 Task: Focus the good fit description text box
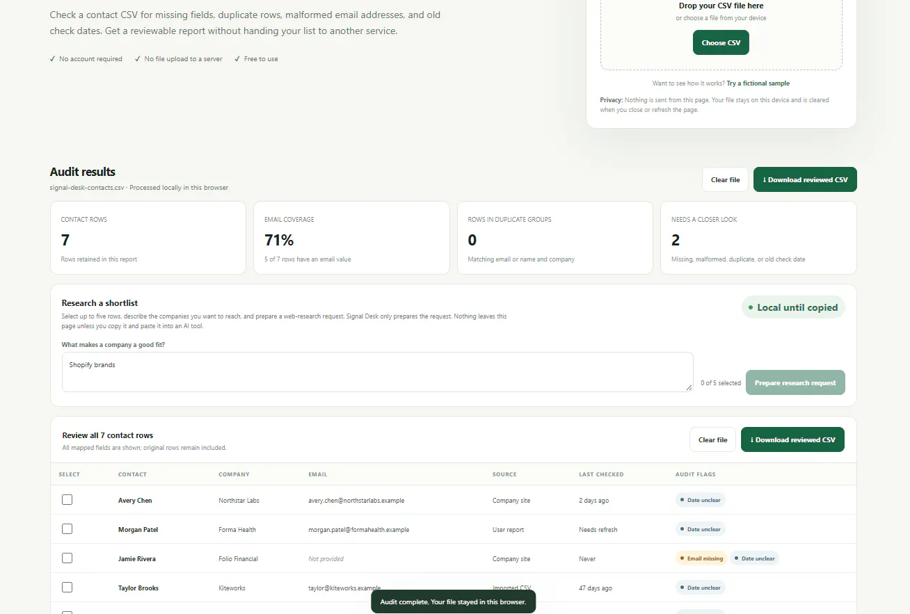(x=377, y=371)
